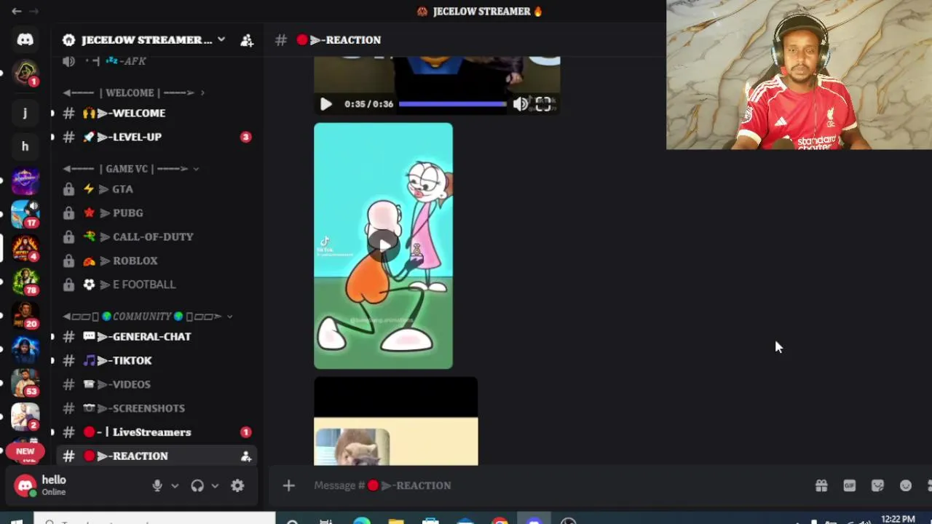932x524 pixels.
Task: Open the sticker picker
Action: tap(877, 485)
